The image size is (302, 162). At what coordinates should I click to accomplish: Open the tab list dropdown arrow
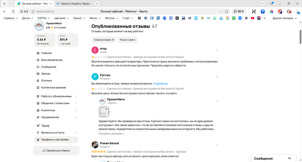coord(11,3)
